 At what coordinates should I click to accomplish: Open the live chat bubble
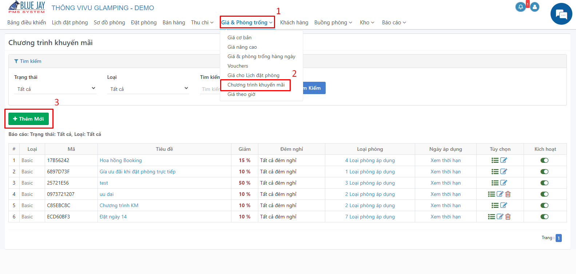[x=561, y=14]
